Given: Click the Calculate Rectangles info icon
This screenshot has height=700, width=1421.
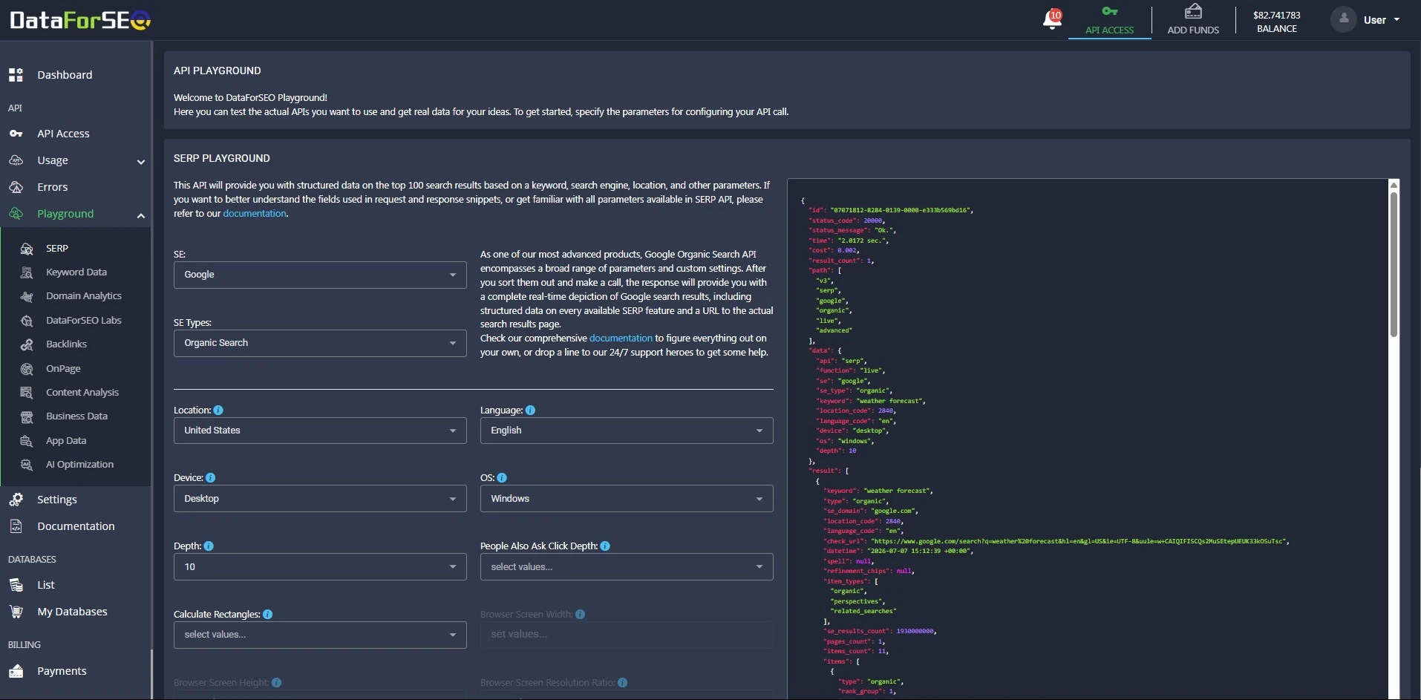Looking at the screenshot, I should (x=267, y=615).
